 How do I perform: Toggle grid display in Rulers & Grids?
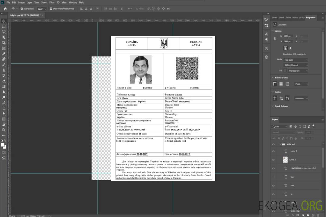(x=281, y=84)
